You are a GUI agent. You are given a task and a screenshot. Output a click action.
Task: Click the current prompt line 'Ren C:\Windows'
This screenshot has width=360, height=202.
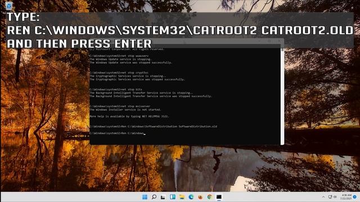click(x=117, y=133)
